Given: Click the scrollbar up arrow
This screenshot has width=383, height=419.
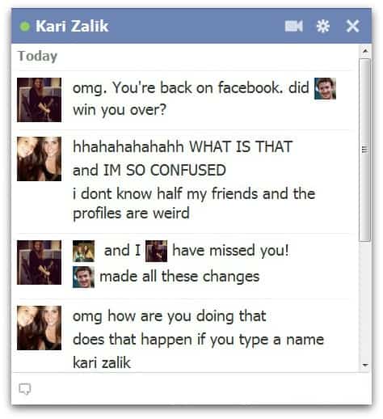Looking at the screenshot, I should (x=365, y=51).
